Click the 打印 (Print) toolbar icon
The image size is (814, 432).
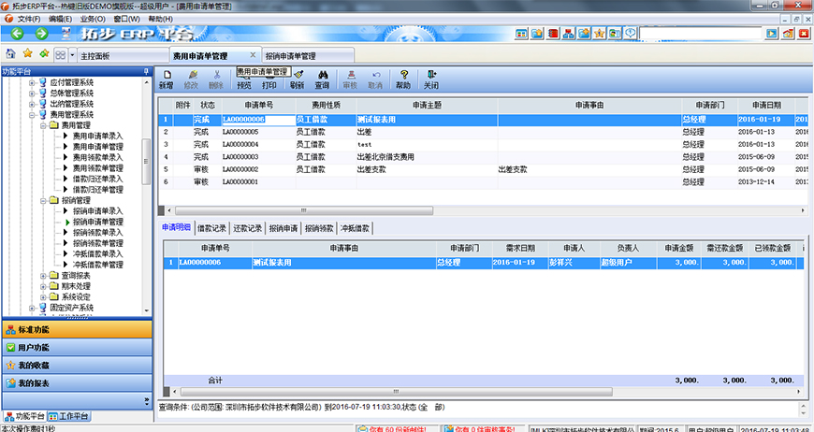pyautogui.click(x=269, y=79)
